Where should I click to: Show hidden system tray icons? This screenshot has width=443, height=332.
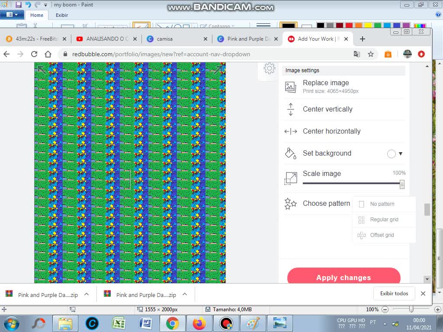point(385,323)
